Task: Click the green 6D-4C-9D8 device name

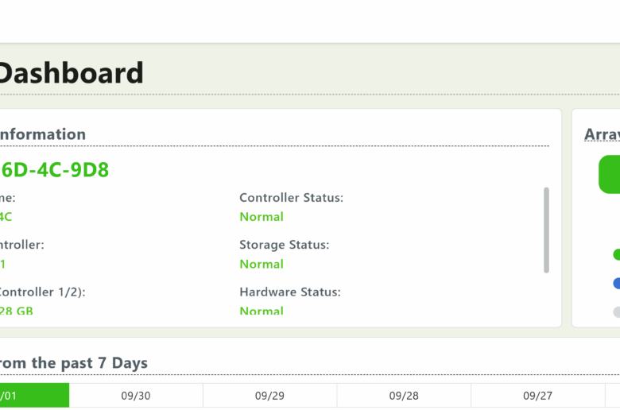Action: pos(54,170)
